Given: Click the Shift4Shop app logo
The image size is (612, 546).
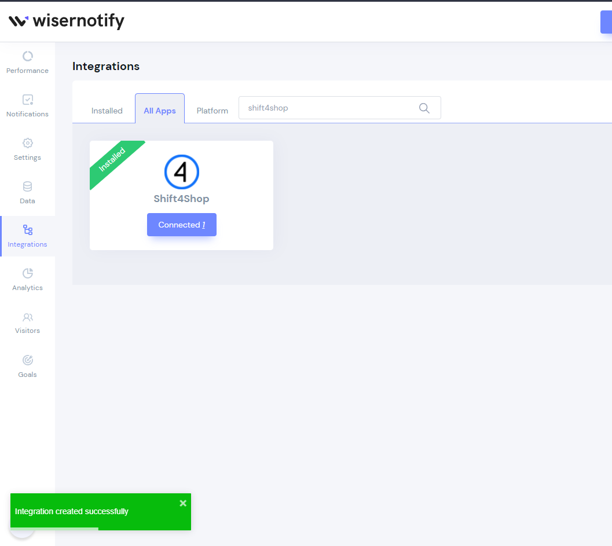Looking at the screenshot, I should pos(181,172).
